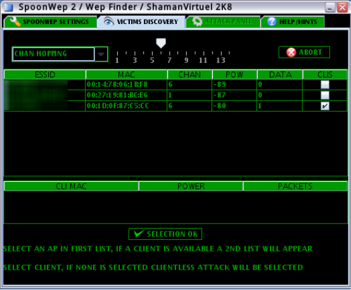Click the checkmark icon on Selection OK
The image size is (351, 290).
139,234
